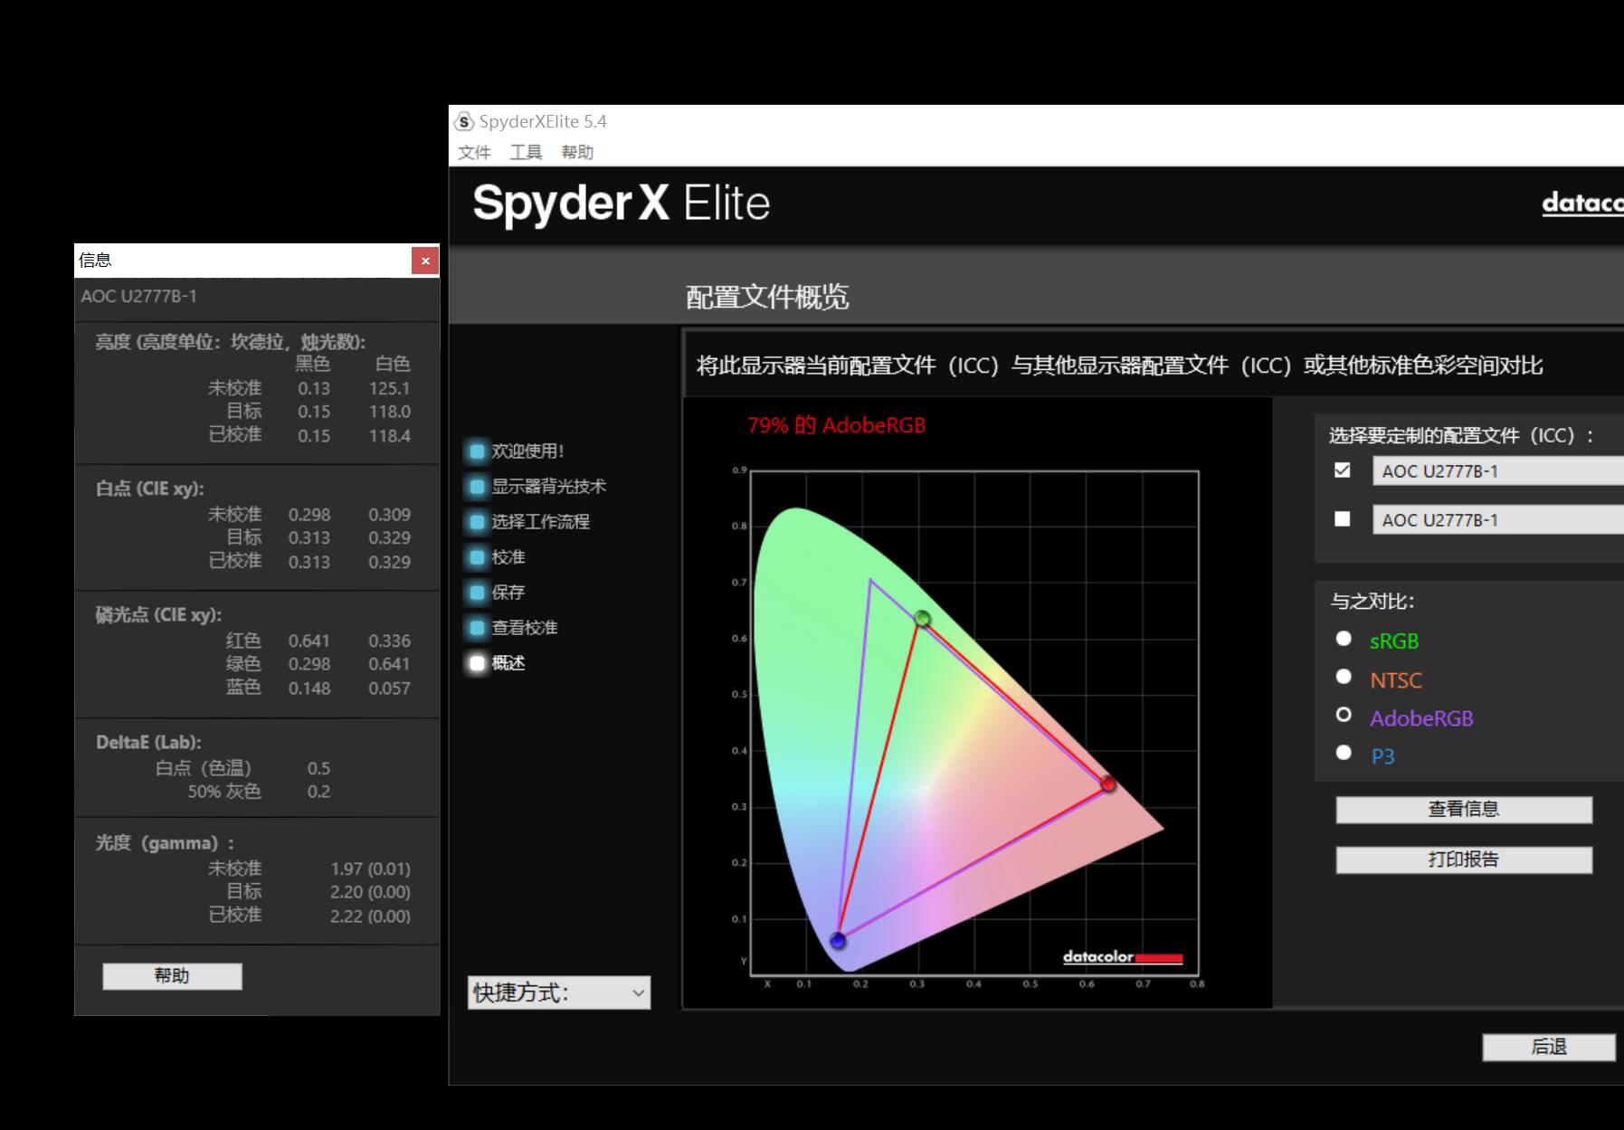The image size is (1624, 1130).
Task: Open the Tools menu
Action: (x=526, y=152)
